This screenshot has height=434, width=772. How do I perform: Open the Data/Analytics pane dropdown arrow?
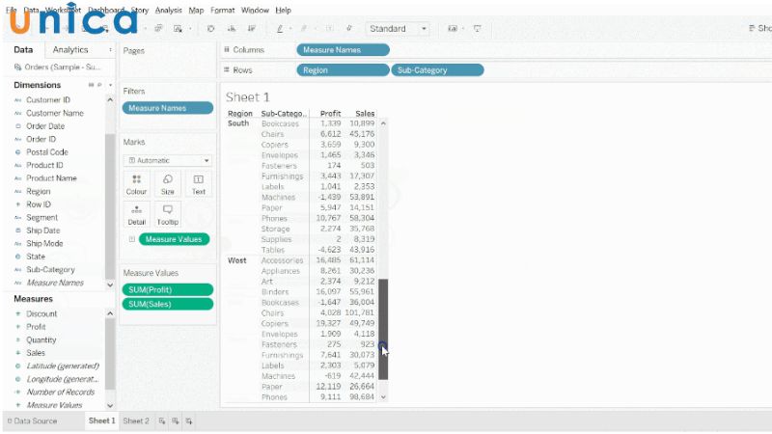(110, 50)
